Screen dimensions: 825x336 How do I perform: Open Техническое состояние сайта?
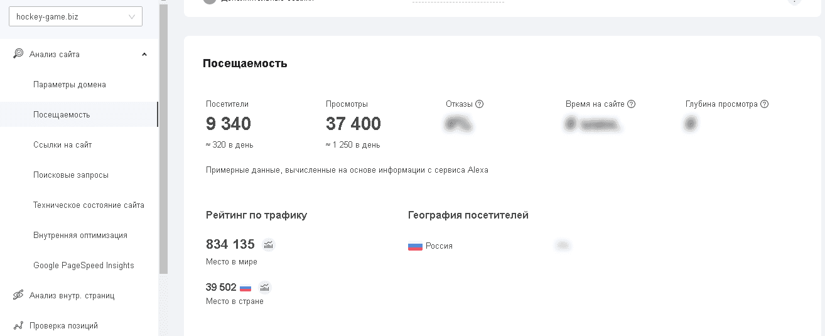tap(89, 205)
